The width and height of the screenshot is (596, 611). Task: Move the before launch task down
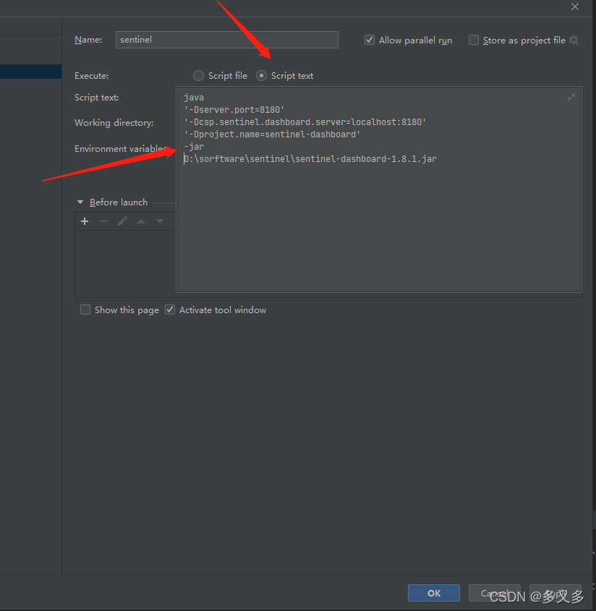tap(160, 221)
